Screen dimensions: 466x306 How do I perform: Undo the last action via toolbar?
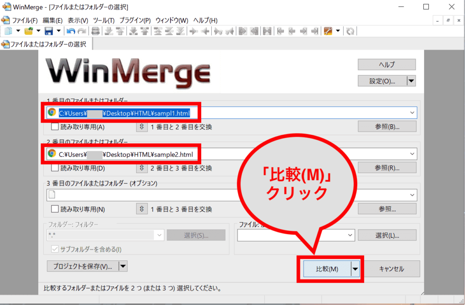coord(71,31)
